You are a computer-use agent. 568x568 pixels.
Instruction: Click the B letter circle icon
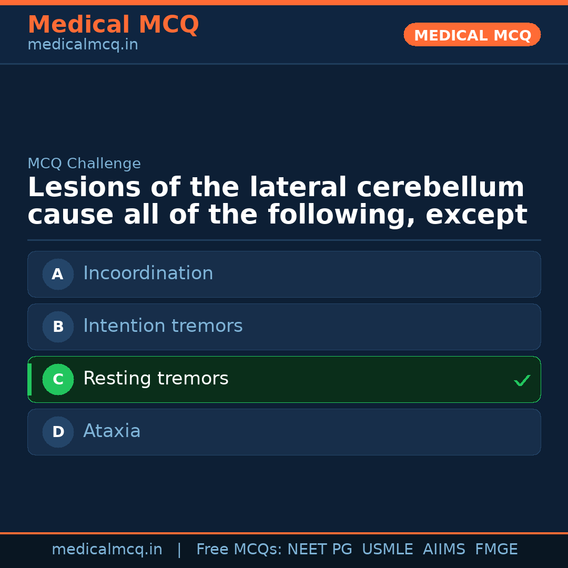click(x=58, y=327)
